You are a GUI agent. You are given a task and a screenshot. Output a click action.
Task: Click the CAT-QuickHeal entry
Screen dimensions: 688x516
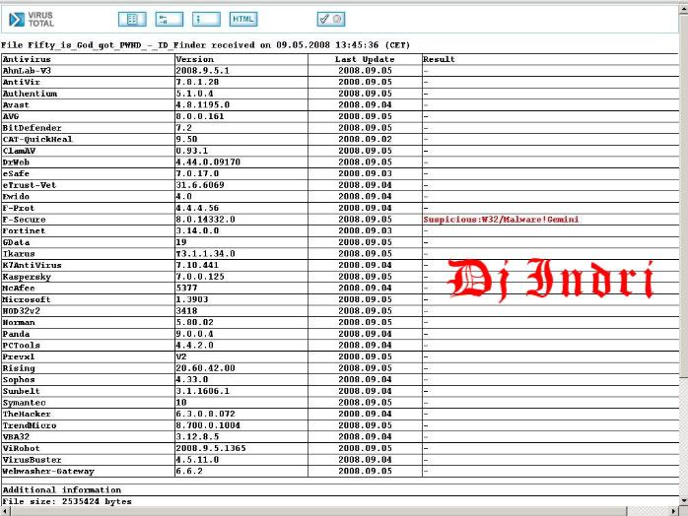[37, 139]
